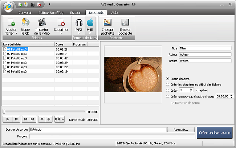236x148 pixels.
Task: Expand the Ajouter fichier dropdown arrow
Action: click(16, 33)
